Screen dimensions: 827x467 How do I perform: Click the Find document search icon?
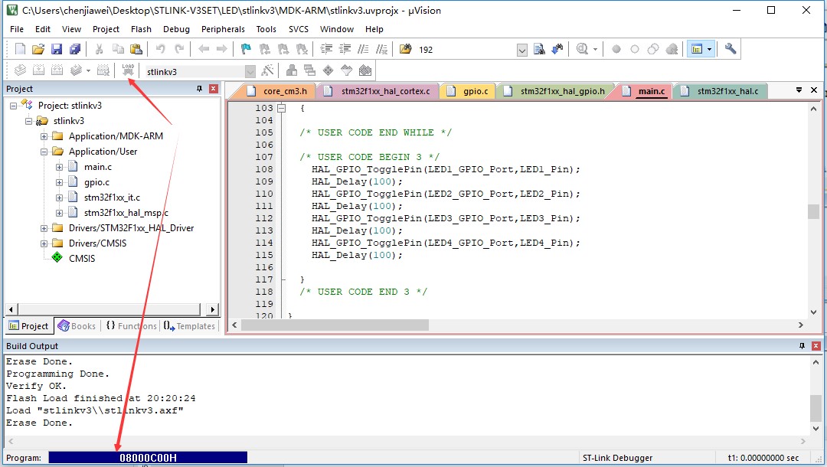click(x=539, y=49)
